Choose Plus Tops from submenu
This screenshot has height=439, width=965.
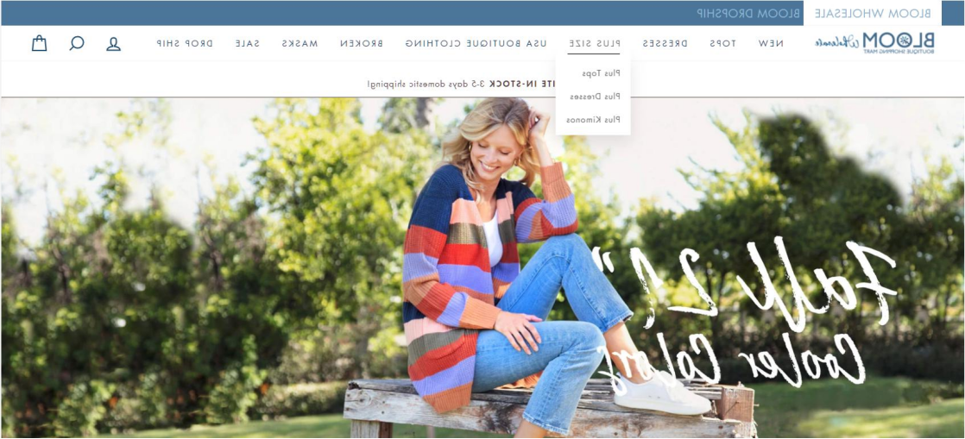(601, 73)
